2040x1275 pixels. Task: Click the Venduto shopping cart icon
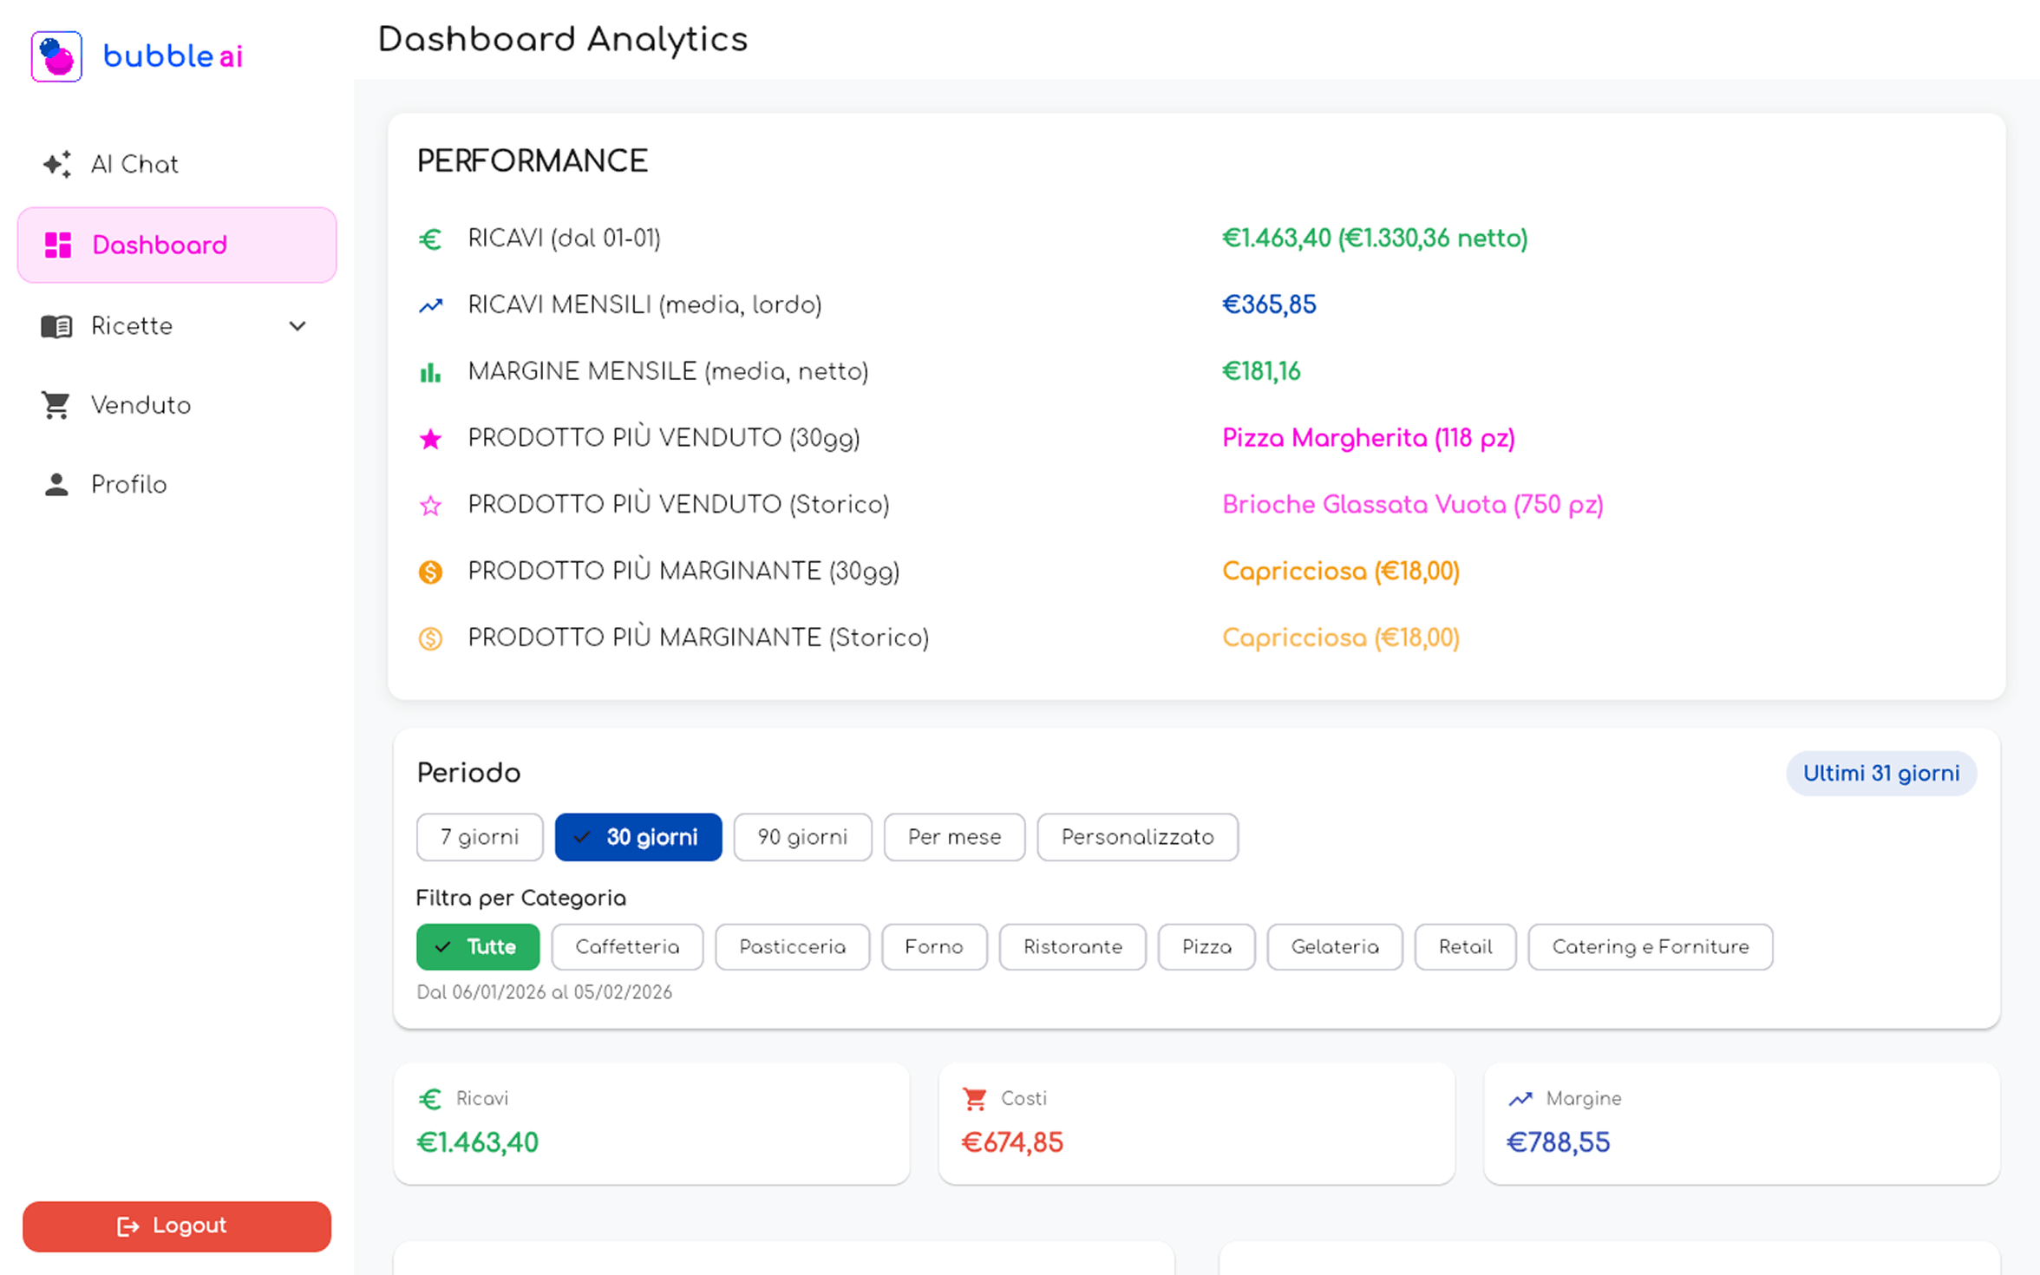tap(56, 405)
